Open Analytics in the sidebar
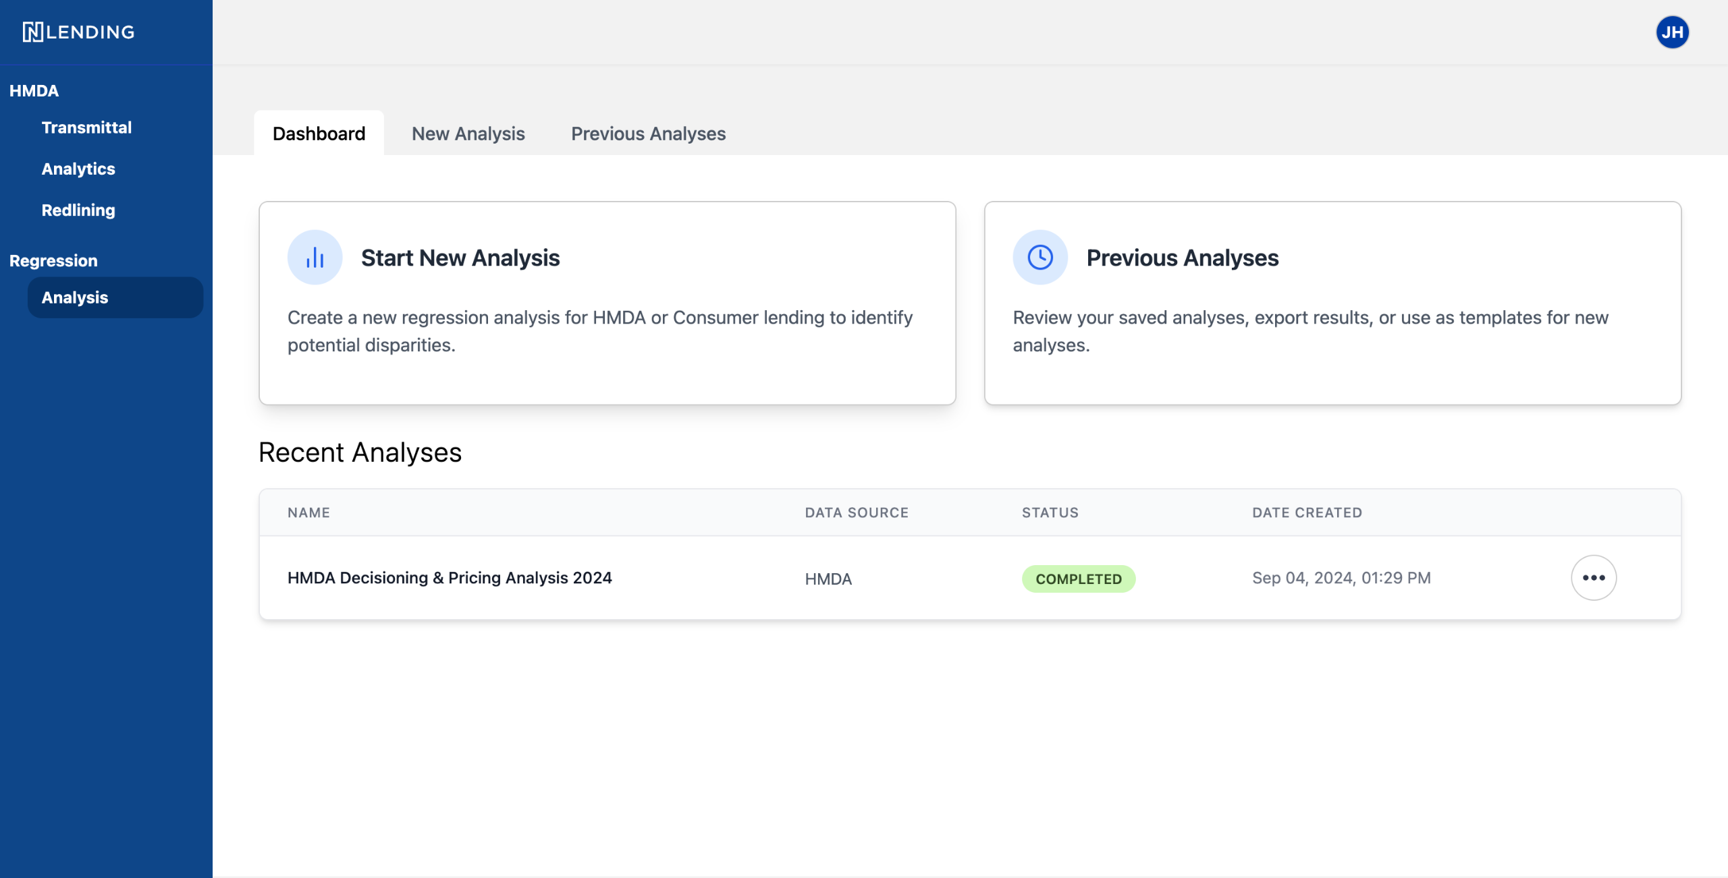The image size is (1728, 878). click(78, 169)
